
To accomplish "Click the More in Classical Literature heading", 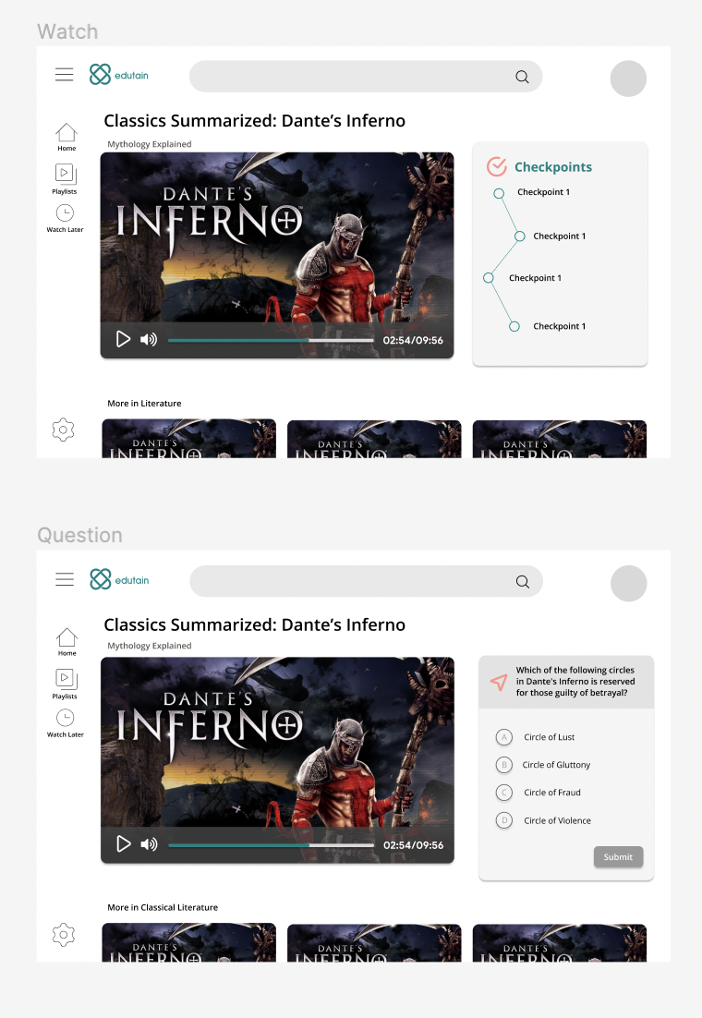I will [x=163, y=908].
